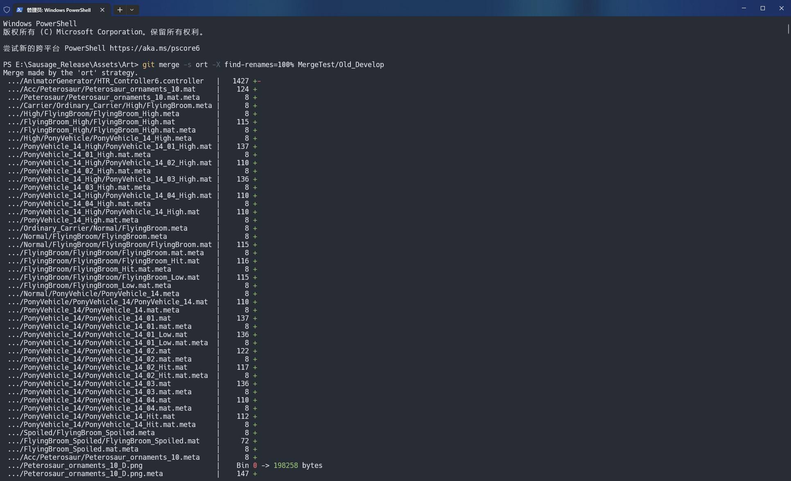Click the PowerShell icon in the tab
The width and height of the screenshot is (791, 481).
coord(20,10)
